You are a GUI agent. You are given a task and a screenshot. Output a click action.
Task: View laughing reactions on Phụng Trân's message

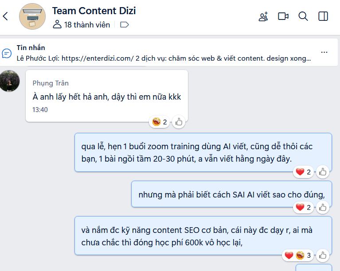[160, 122]
